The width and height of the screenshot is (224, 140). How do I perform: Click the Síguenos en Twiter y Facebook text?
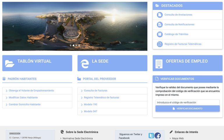point(131,136)
